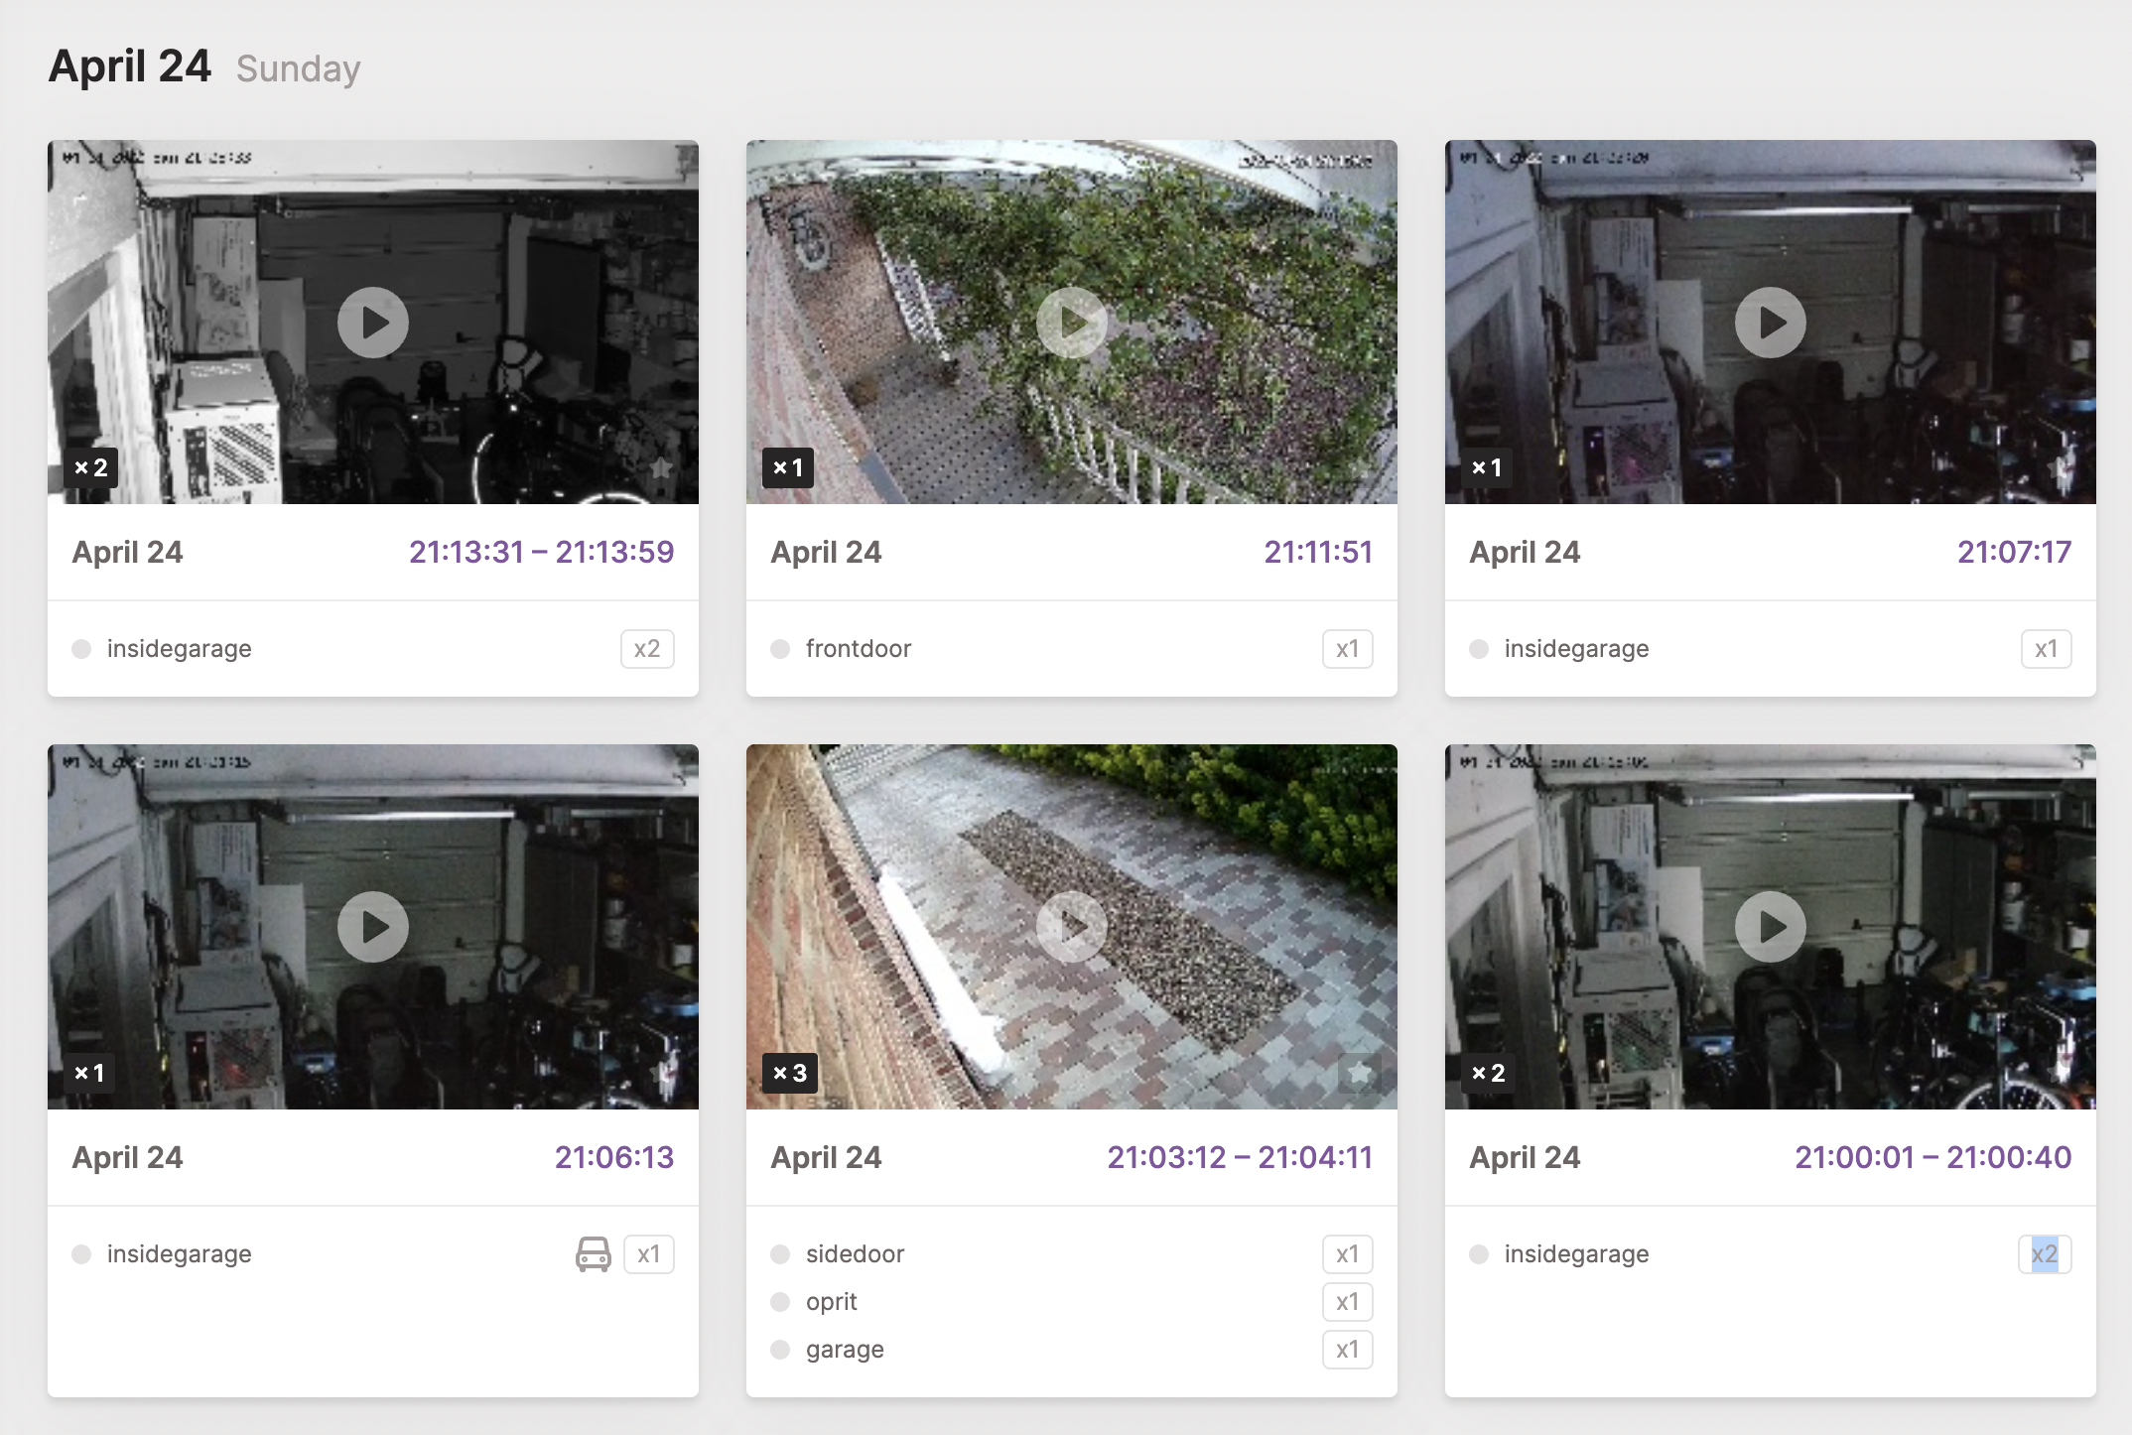The image size is (2132, 1435).
Task: Toggle the star on the 21:13 insidegarage clip
Action: [x=661, y=467]
